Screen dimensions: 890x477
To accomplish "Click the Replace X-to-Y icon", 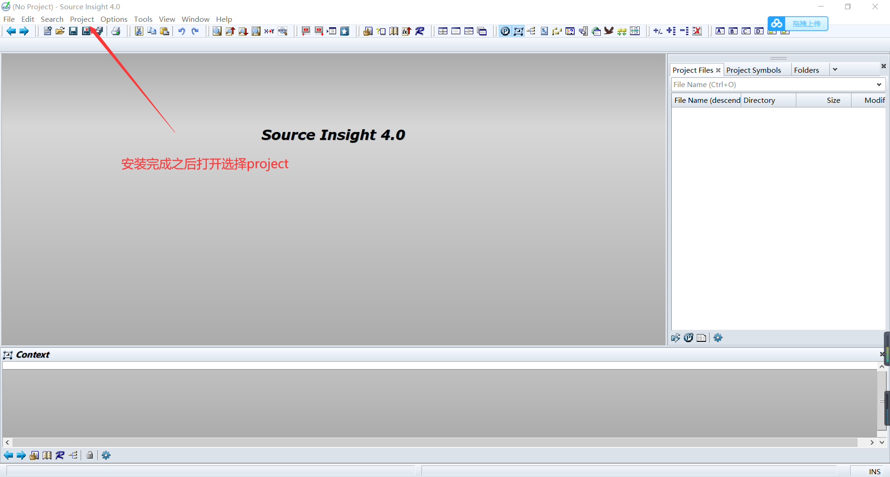I will [269, 31].
